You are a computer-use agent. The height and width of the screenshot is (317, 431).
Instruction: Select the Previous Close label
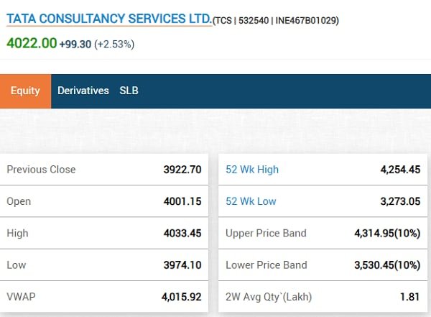(41, 170)
